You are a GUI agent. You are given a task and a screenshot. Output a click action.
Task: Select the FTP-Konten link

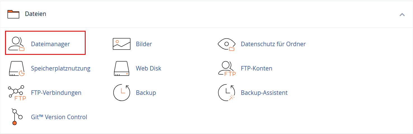click(x=257, y=68)
